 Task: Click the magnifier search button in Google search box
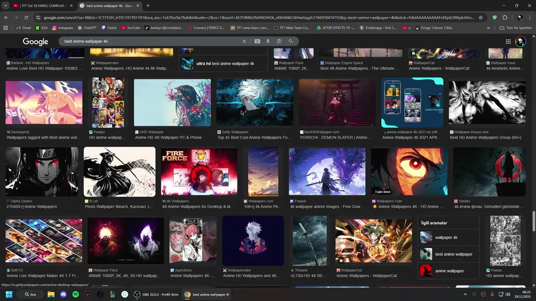291,41
